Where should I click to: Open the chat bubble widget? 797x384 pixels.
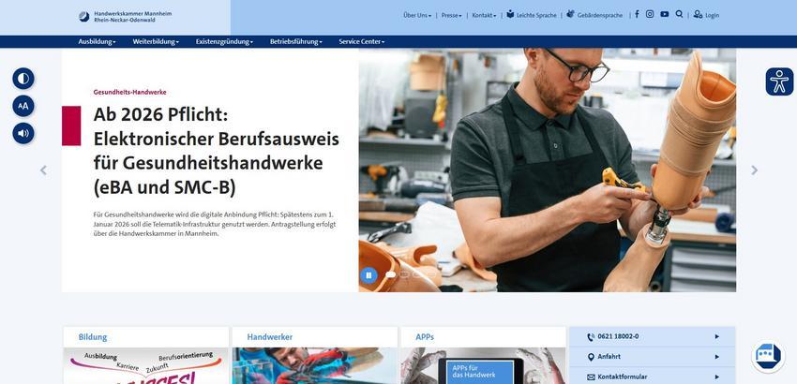click(768, 357)
